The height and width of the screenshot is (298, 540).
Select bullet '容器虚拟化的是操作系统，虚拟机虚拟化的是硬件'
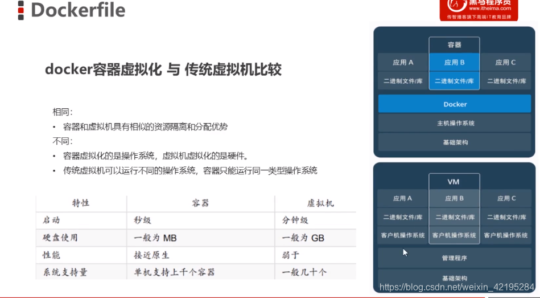[156, 156]
